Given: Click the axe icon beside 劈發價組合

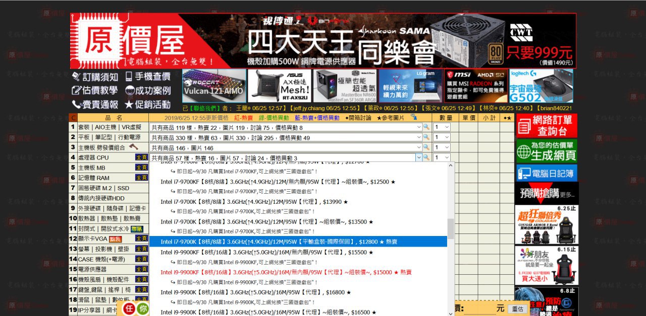Looking at the screenshot, I should [x=134, y=147].
